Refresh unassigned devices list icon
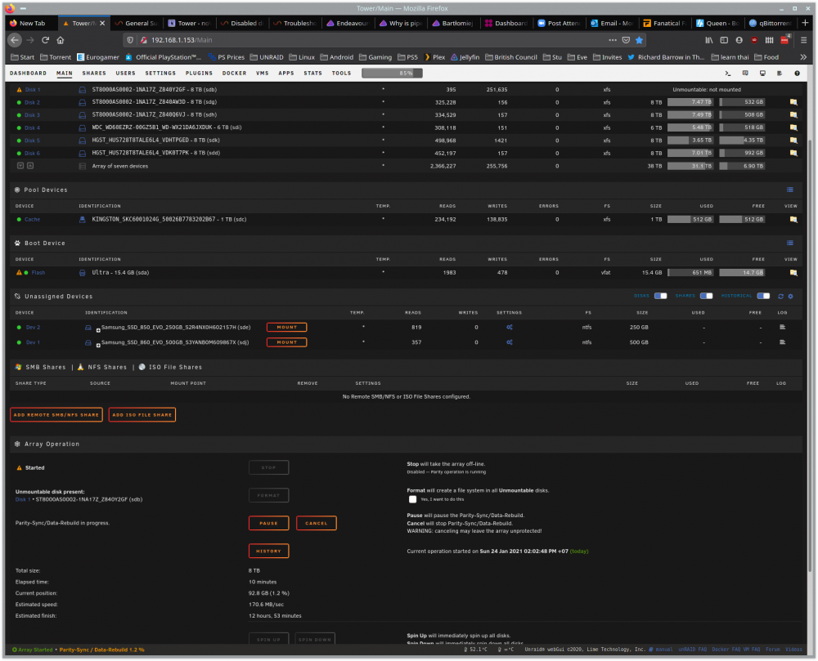The height and width of the screenshot is (661, 818). (x=781, y=296)
